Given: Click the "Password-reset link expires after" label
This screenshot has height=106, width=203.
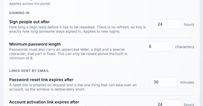Looking at the screenshot, I should (x=41, y=80).
